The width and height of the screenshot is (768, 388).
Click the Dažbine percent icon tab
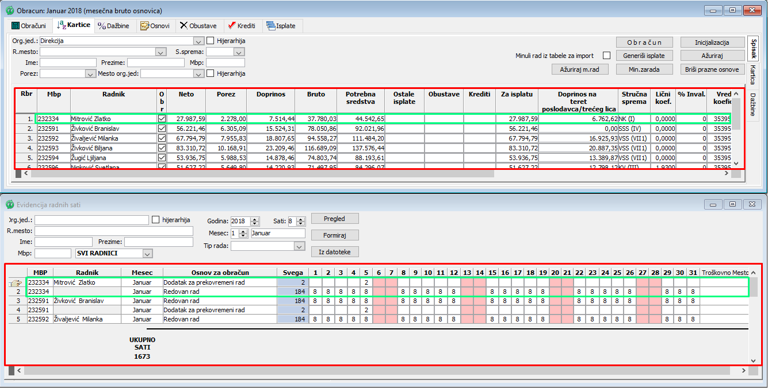point(113,26)
